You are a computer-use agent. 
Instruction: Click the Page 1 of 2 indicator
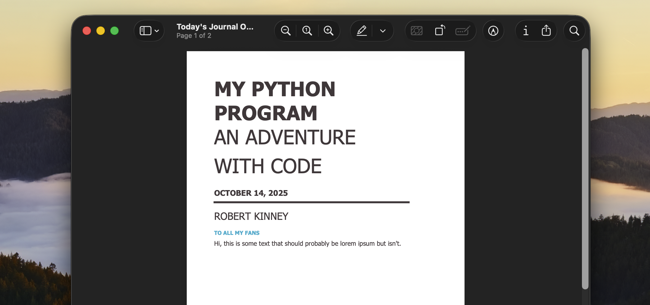[x=194, y=35]
